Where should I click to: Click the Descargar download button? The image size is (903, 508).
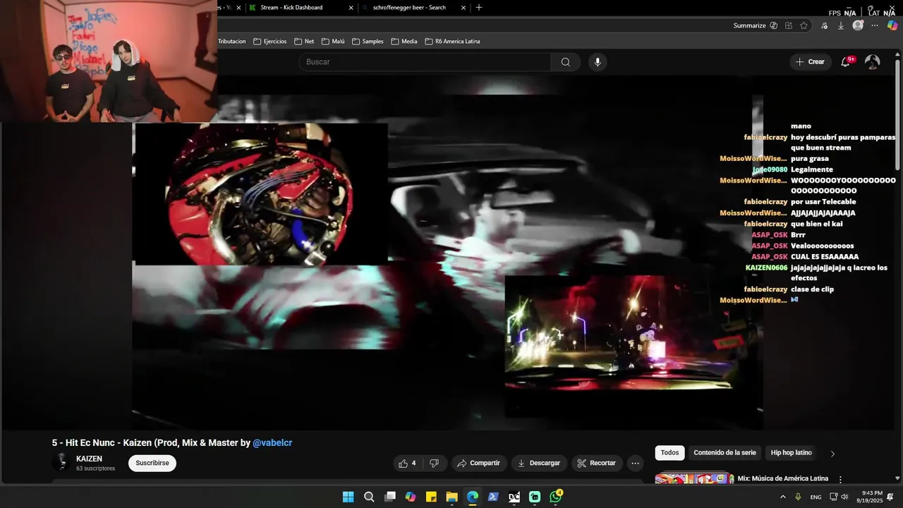540,463
